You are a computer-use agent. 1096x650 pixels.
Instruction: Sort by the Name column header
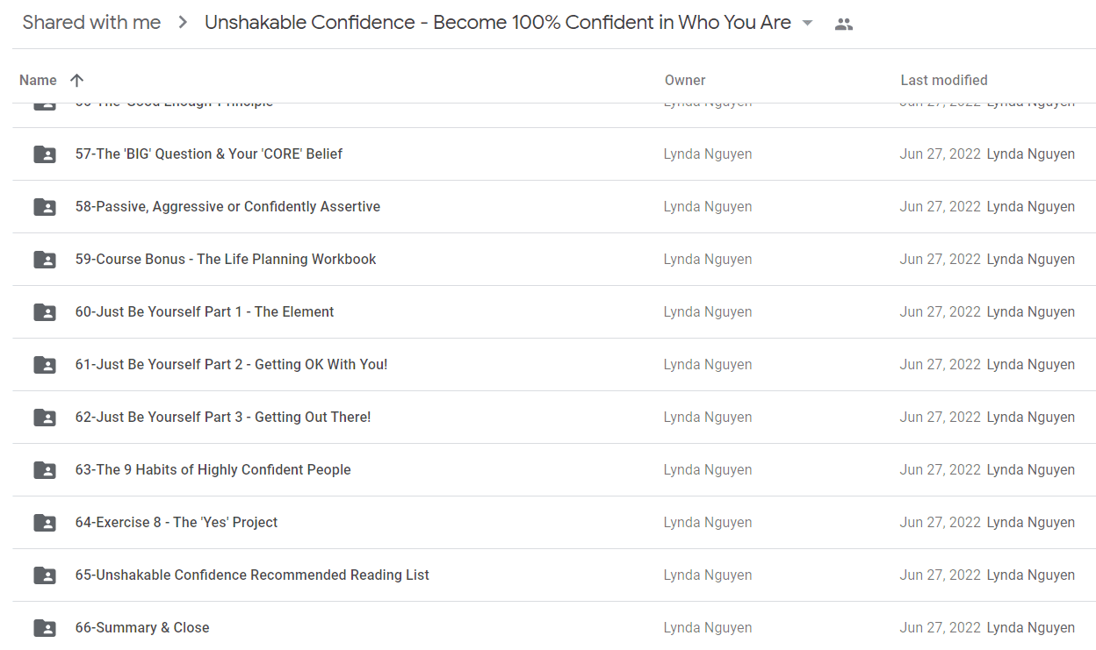[x=38, y=80]
